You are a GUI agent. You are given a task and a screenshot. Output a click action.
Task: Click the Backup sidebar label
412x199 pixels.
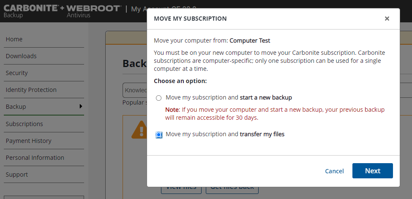16,107
